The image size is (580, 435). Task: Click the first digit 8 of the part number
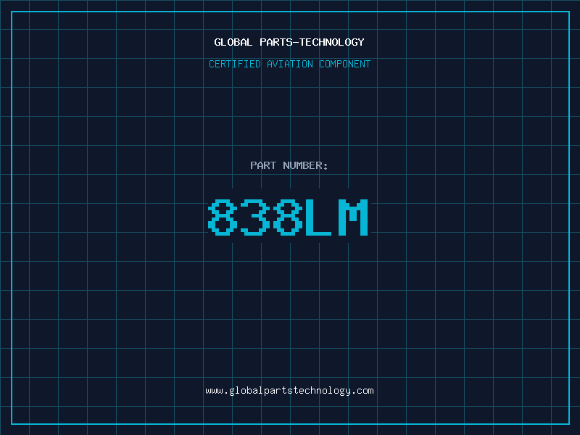point(223,217)
